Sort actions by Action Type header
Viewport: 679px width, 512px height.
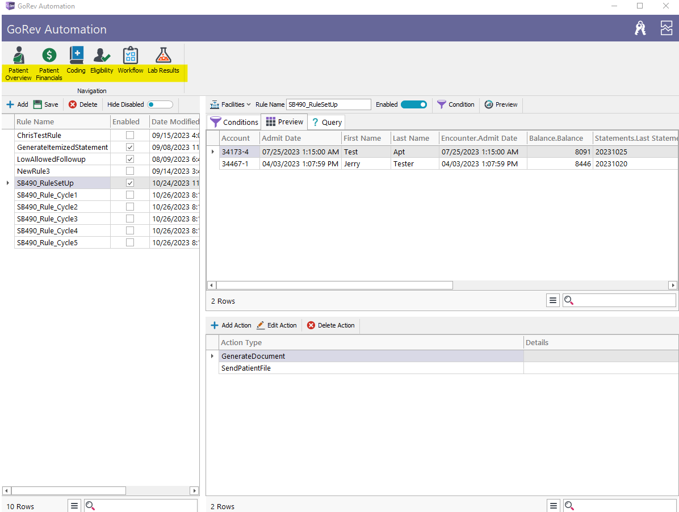pos(371,342)
